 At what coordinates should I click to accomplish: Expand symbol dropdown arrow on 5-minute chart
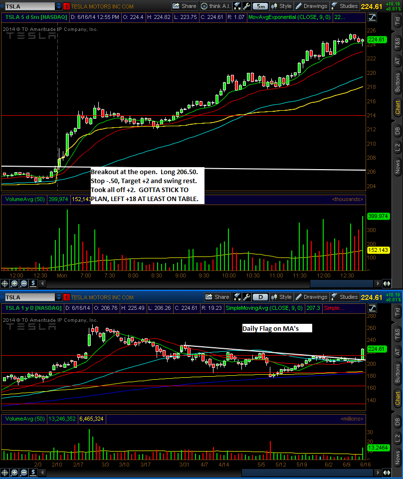click(x=59, y=6)
